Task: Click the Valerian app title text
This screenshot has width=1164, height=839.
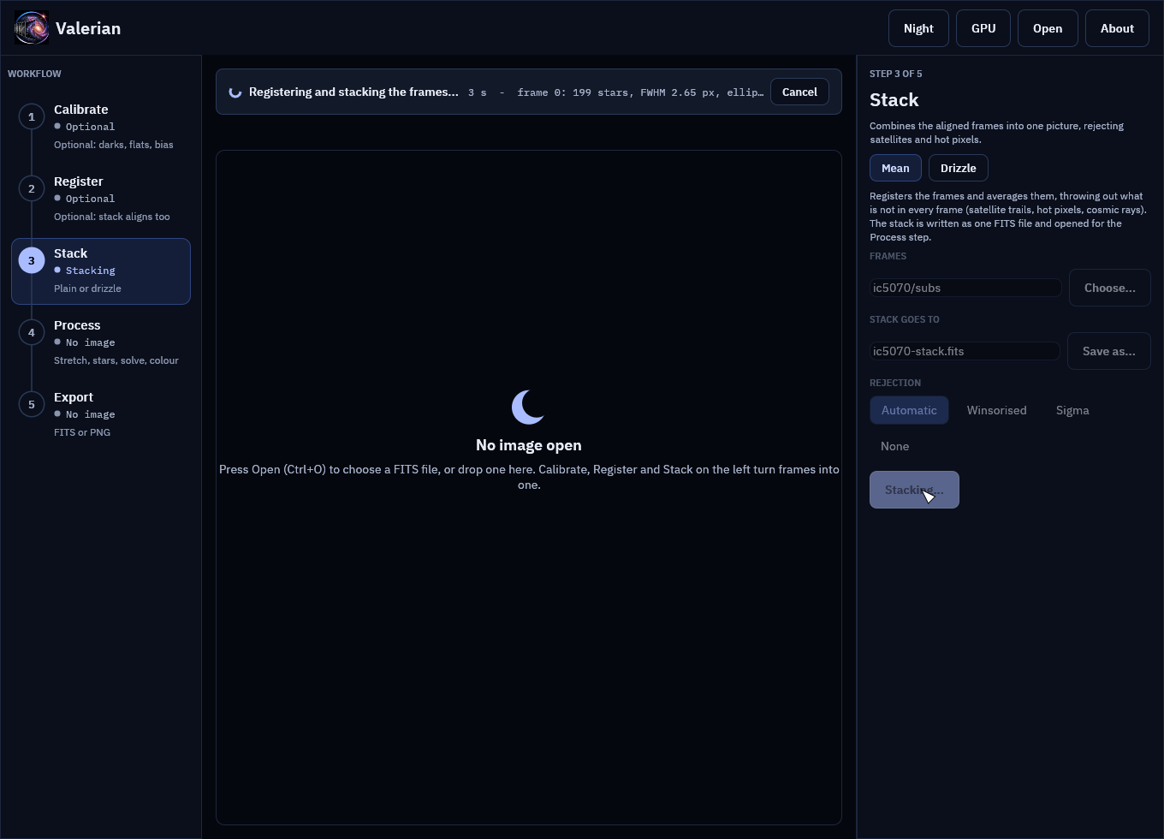Action: click(88, 28)
